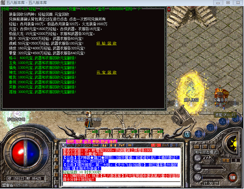Use the quick-belt slot numbered 6
The image size is (244, 189).
point(157,133)
